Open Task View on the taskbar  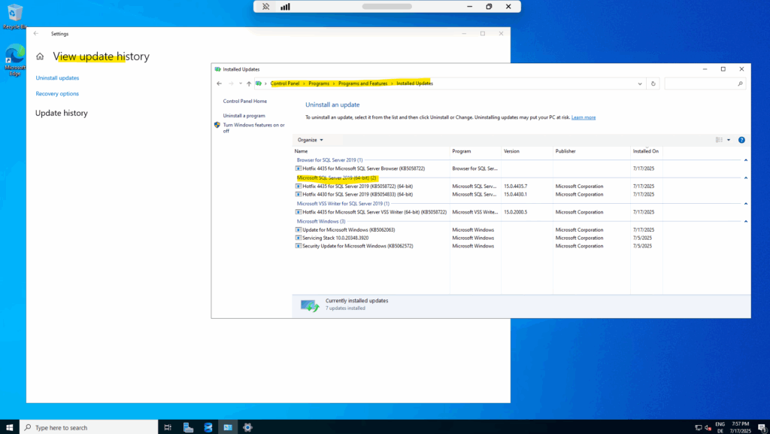168,427
